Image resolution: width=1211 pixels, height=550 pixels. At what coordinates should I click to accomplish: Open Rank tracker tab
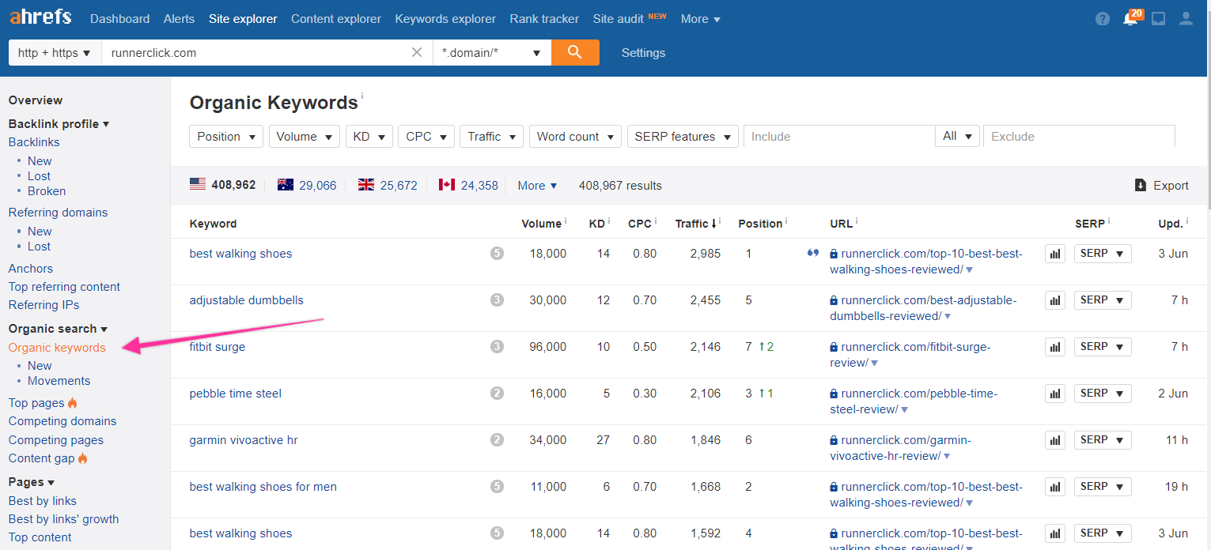[x=544, y=19]
